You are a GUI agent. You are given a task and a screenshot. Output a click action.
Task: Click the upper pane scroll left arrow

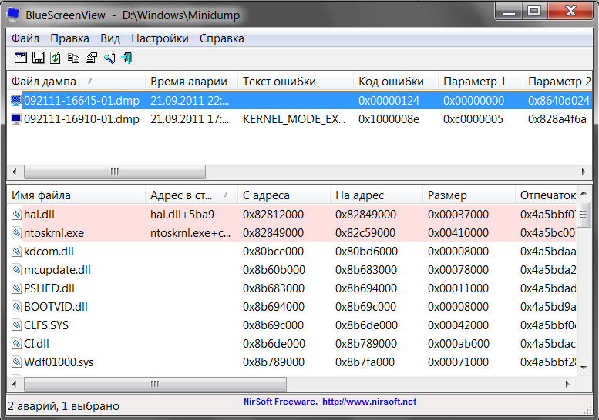pos(15,172)
